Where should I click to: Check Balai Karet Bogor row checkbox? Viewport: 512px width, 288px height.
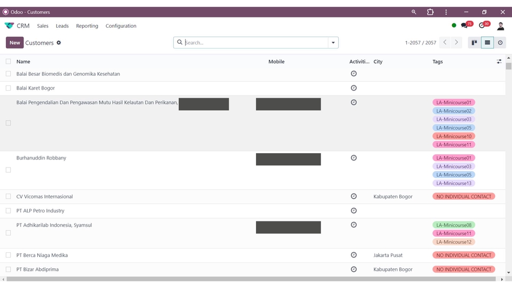point(8,88)
